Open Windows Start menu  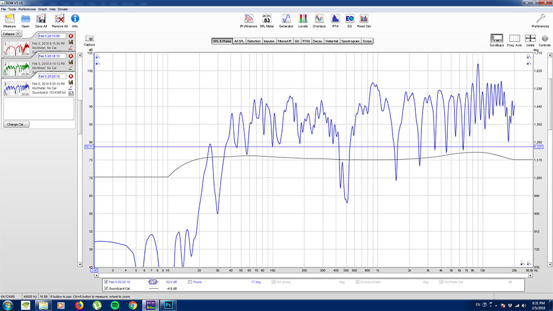pos(8,305)
